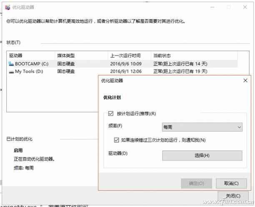This screenshot has width=255, height=207.
Task: Click the 2016/9/6 10:09 last run cell
Action: tap(126, 64)
